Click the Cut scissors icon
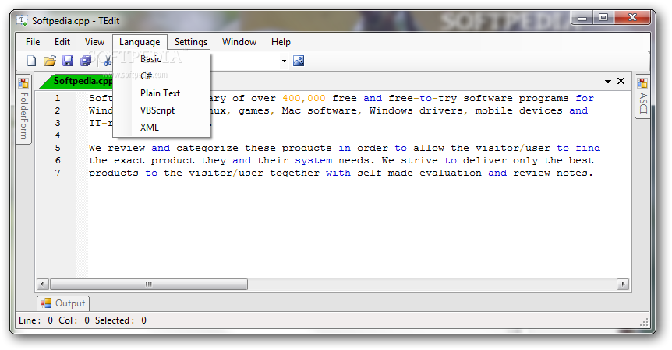The height and width of the screenshot is (350, 672). point(108,61)
